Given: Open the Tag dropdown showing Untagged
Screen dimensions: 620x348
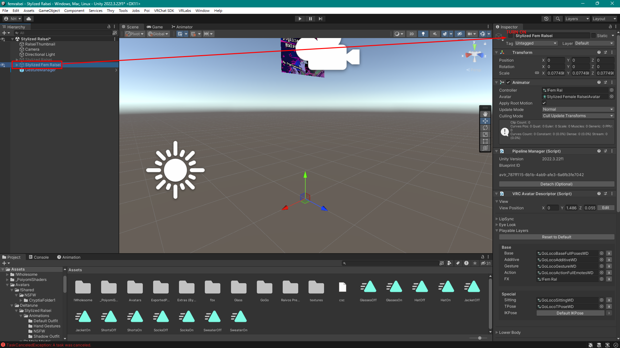Looking at the screenshot, I should point(536,43).
